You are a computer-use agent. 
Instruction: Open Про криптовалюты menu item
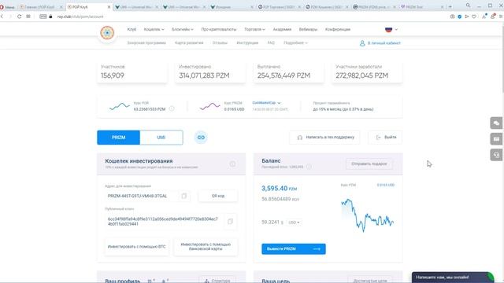219,30
